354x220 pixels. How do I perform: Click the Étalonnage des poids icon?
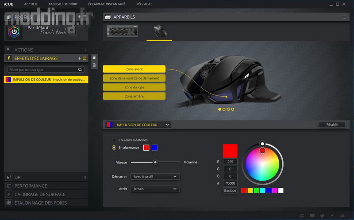point(9,203)
